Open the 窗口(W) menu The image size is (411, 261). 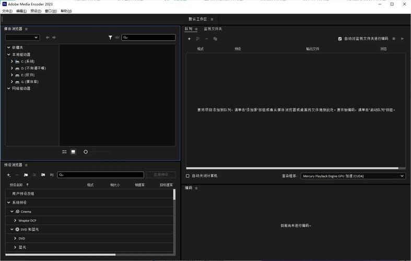[x=51, y=11]
